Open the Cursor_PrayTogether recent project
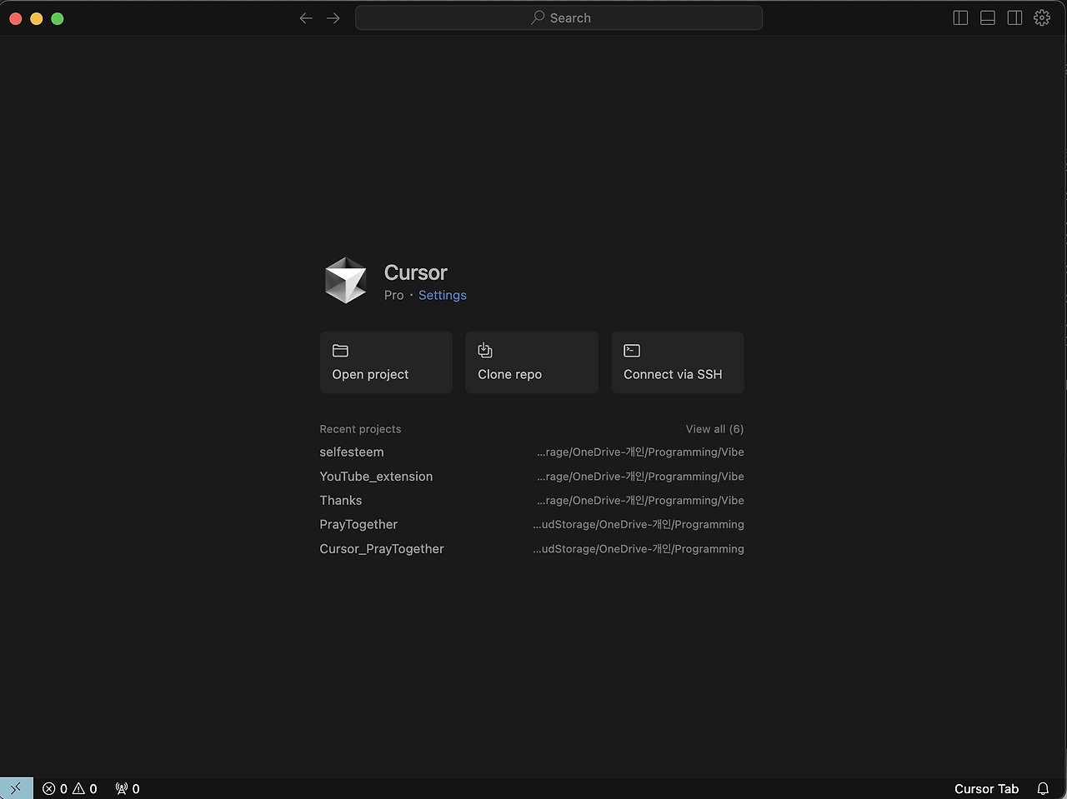The image size is (1067, 799). [532, 549]
